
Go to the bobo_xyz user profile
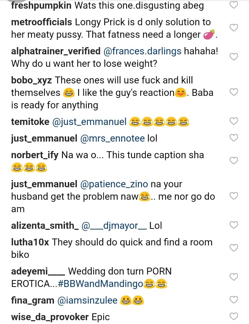tap(32, 80)
